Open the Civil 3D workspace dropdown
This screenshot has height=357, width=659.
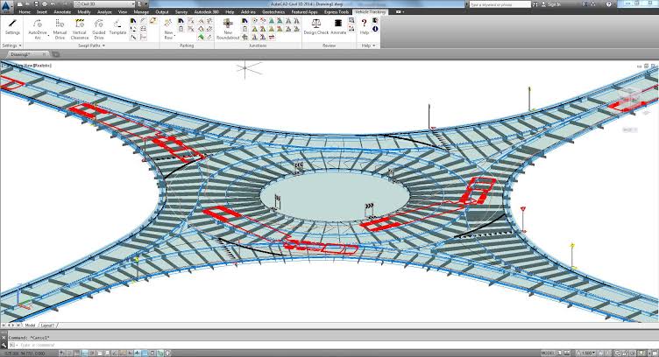tap(104, 4)
